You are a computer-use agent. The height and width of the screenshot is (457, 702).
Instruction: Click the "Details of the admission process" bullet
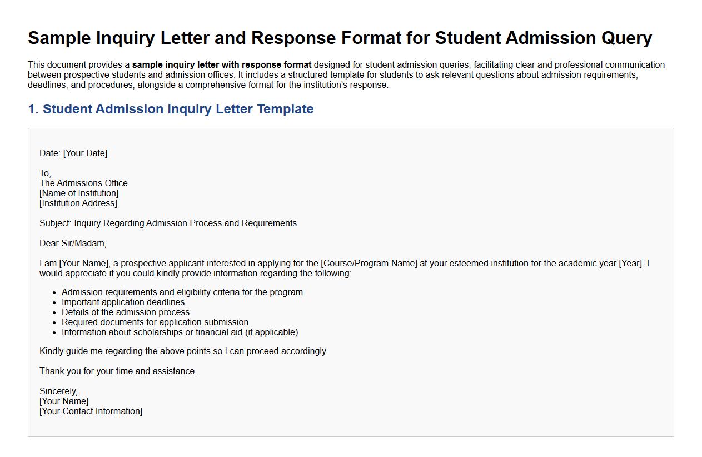(x=126, y=312)
